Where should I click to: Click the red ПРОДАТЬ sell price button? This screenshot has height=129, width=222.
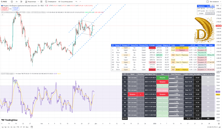pyautogui.click(x=4, y=9)
